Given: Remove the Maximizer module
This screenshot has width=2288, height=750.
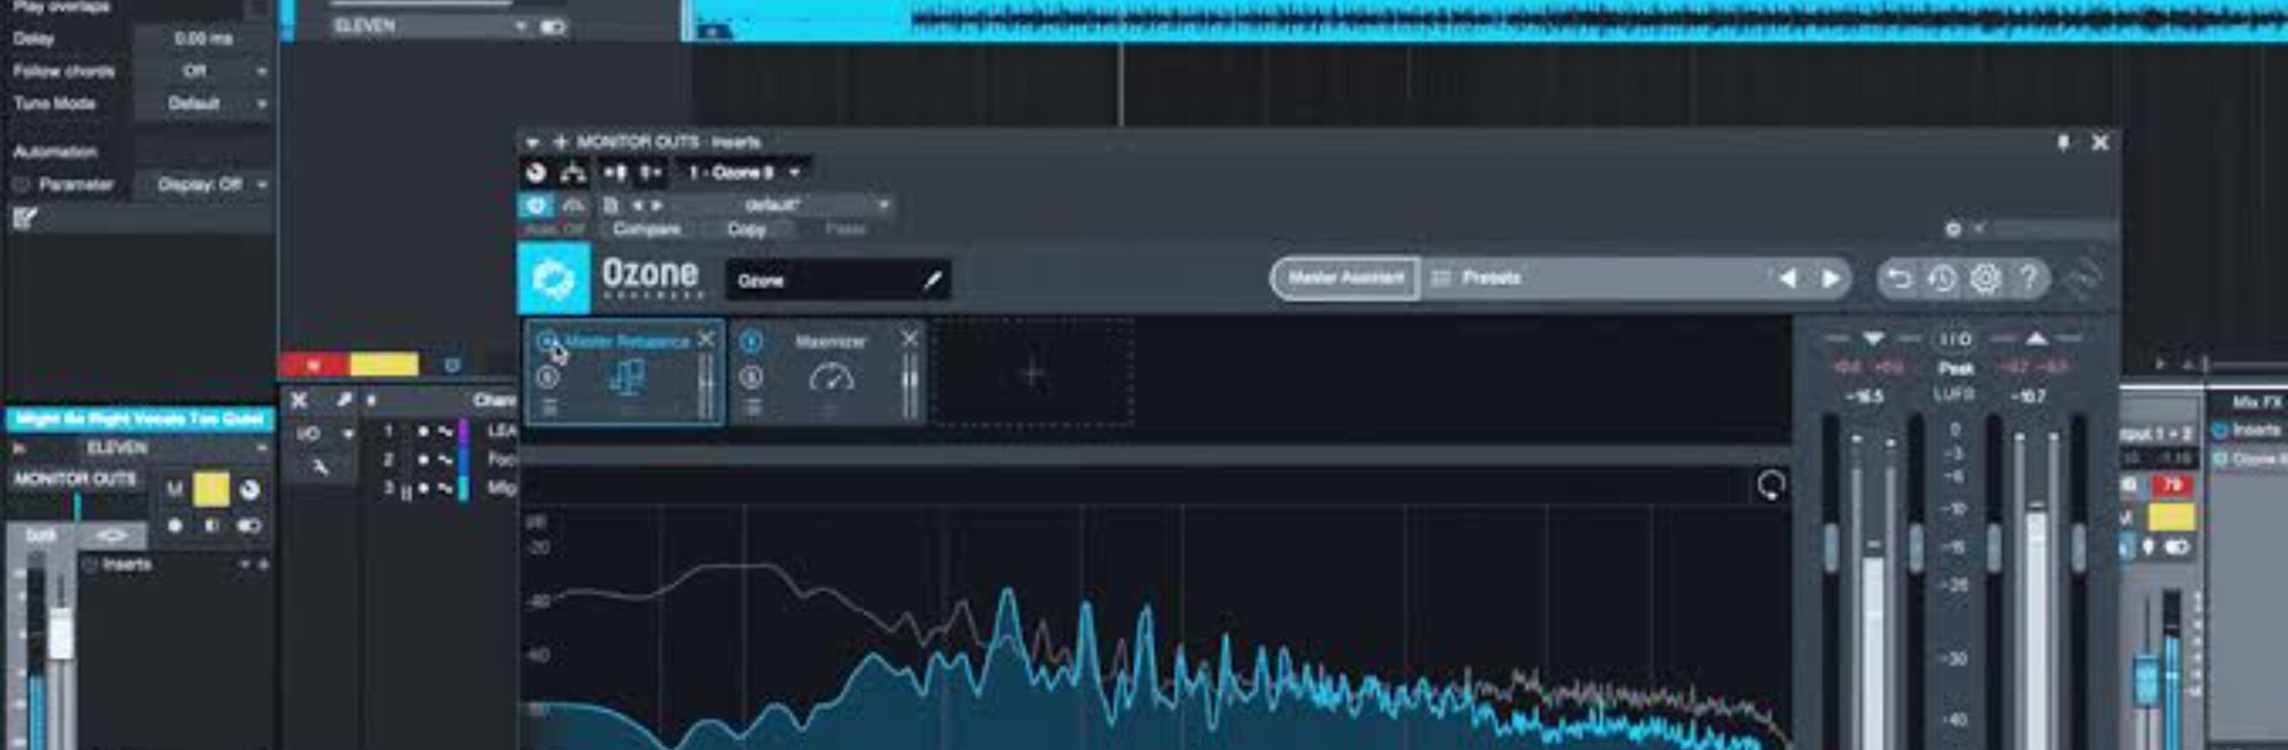Looking at the screenshot, I should (x=910, y=339).
